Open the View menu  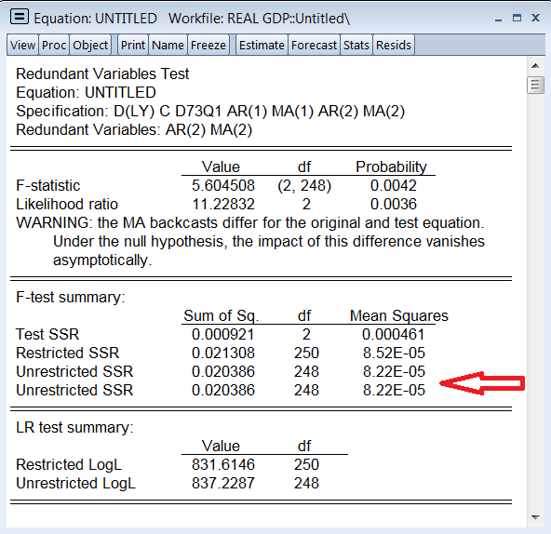22,45
